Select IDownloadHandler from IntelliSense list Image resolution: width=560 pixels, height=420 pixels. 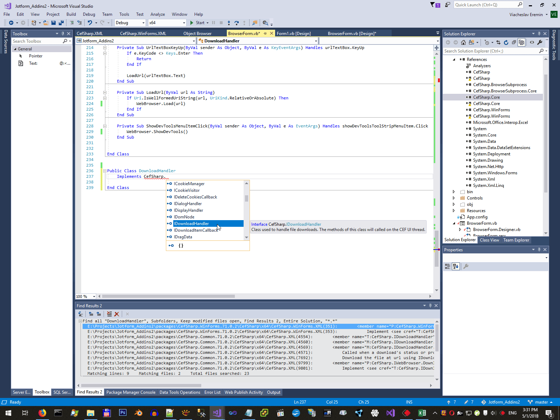[191, 224]
